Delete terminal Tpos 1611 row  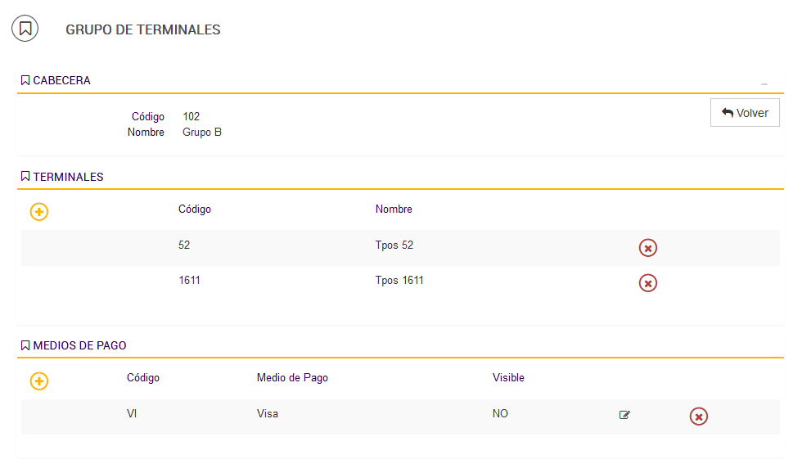tap(647, 283)
